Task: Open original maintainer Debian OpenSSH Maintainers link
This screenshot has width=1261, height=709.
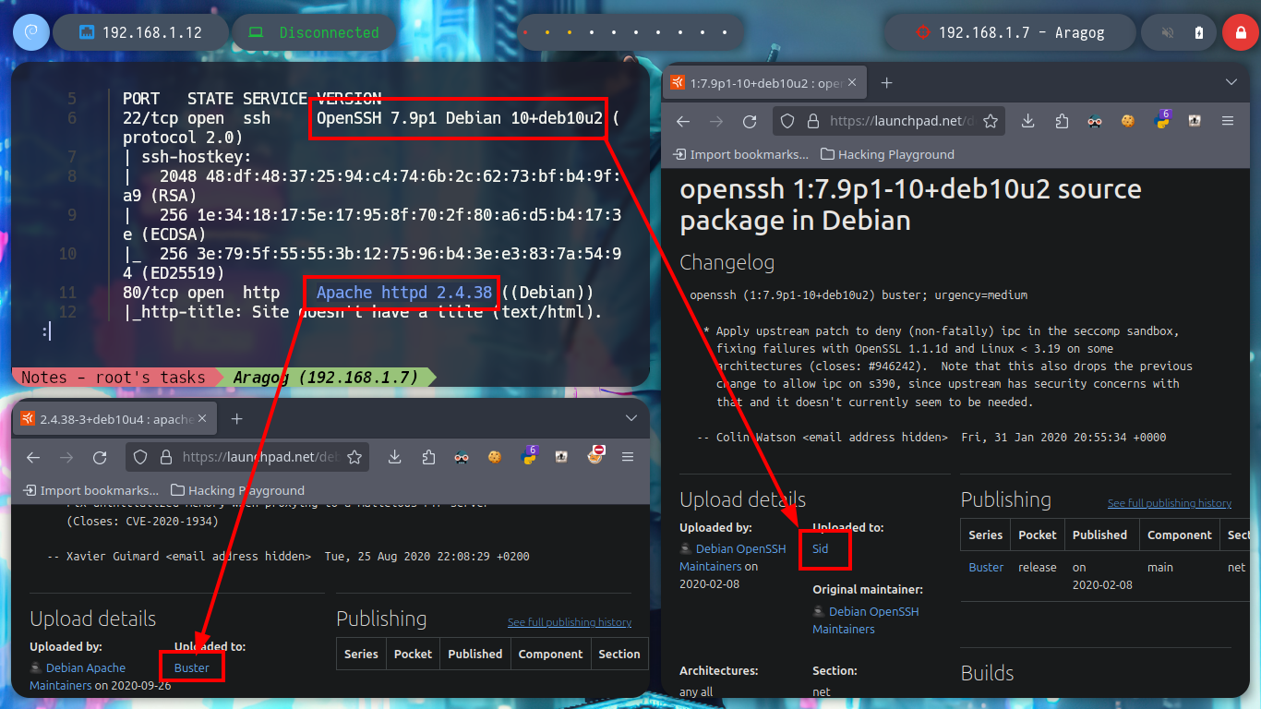Action: (x=866, y=619)
